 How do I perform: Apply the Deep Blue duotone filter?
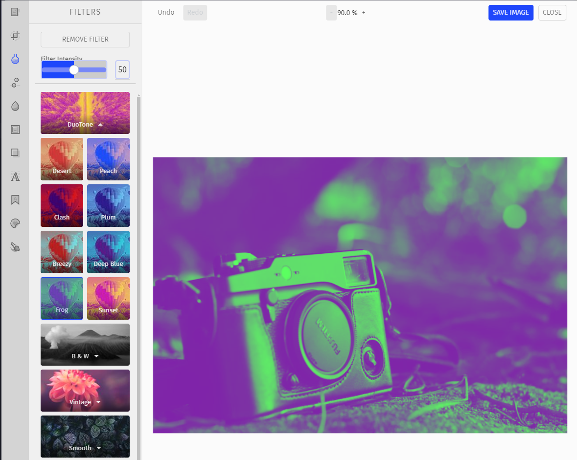[x=108, y=252]
